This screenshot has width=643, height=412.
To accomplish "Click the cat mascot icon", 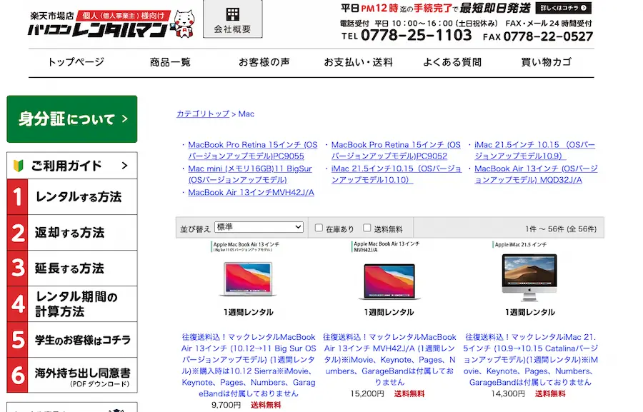I will [184, 24].
